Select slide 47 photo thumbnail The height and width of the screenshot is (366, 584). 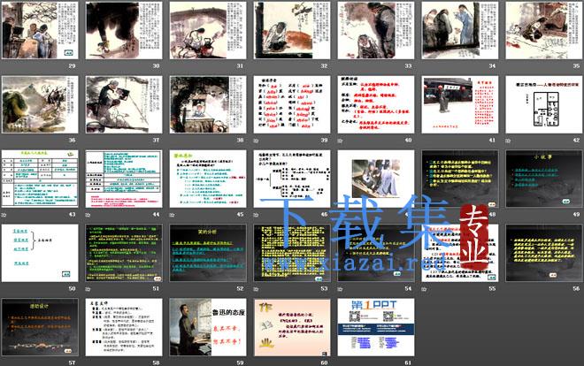376,179
